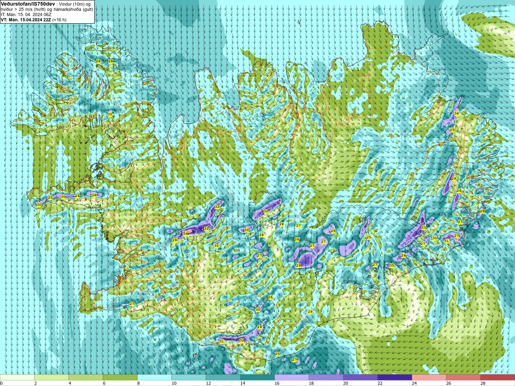Select the 18–20 m/s purple legend swatch
Image resolution: width=515 pixels, height=386 pixels.
(326, 378)
